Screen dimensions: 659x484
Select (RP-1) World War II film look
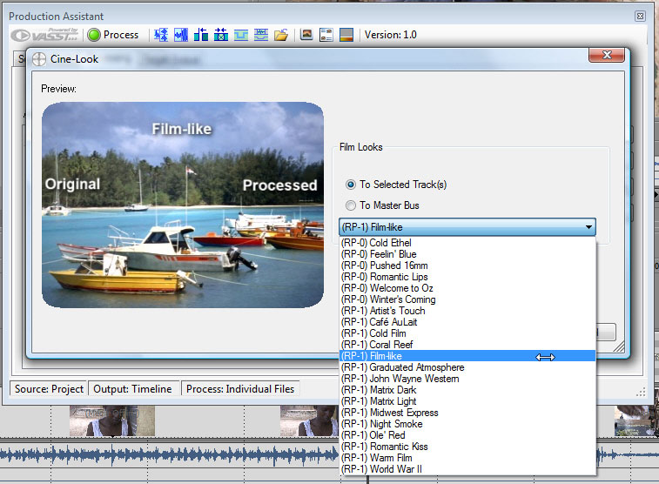coord(381,469)
